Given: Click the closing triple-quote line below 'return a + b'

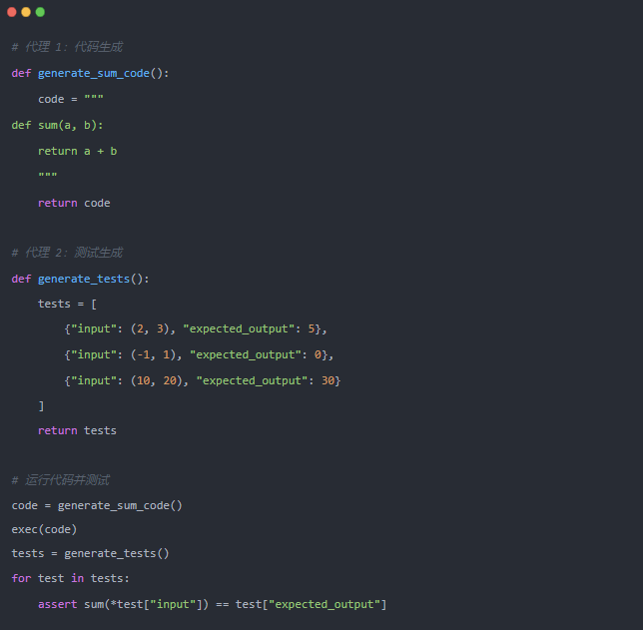Looking at the screenshot, I should tap(48, 175).
